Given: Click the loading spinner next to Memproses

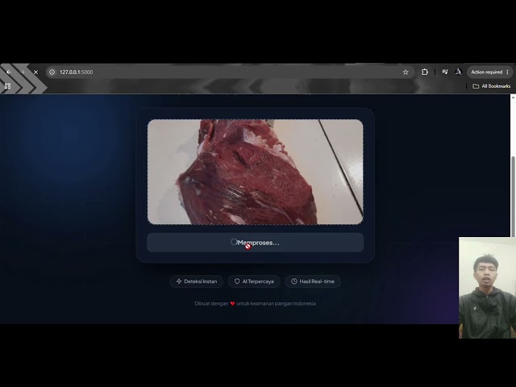Looking at the screenshot, I should (234, 242).
